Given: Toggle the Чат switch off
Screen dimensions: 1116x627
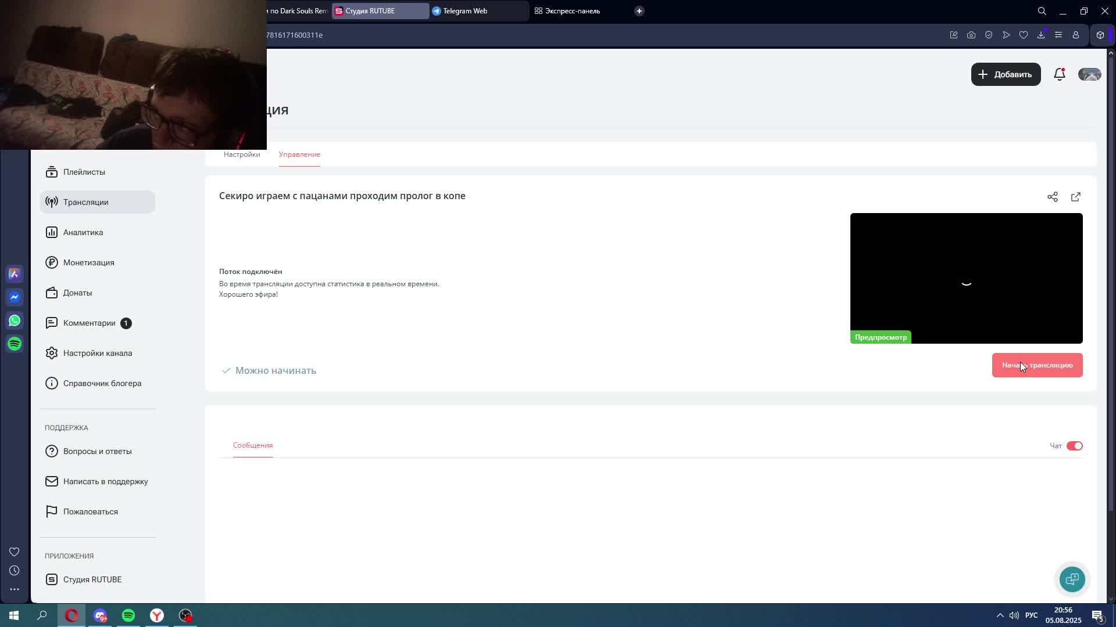Looking at the screenshot, I should (1074, 446).
